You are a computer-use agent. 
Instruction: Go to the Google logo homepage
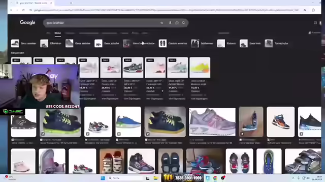coord(27,22)
